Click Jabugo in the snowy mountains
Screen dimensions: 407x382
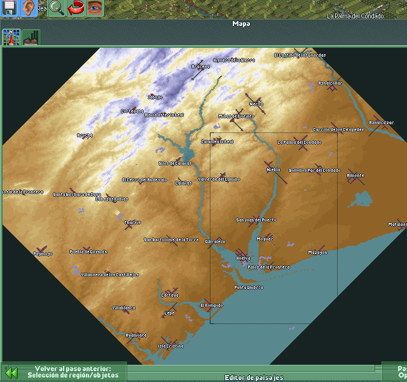point(155,97)
